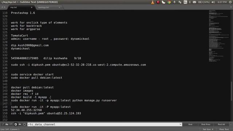Open Tab Size: 4 menu in status bar

(x=208, y=130)
